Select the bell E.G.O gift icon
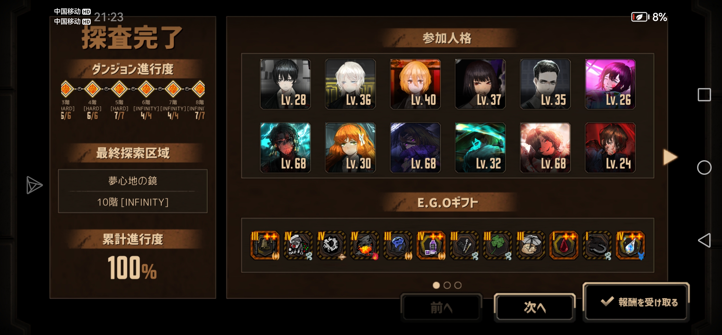Image resolution: width=722 pixels, height=335 pixels. 265,245
